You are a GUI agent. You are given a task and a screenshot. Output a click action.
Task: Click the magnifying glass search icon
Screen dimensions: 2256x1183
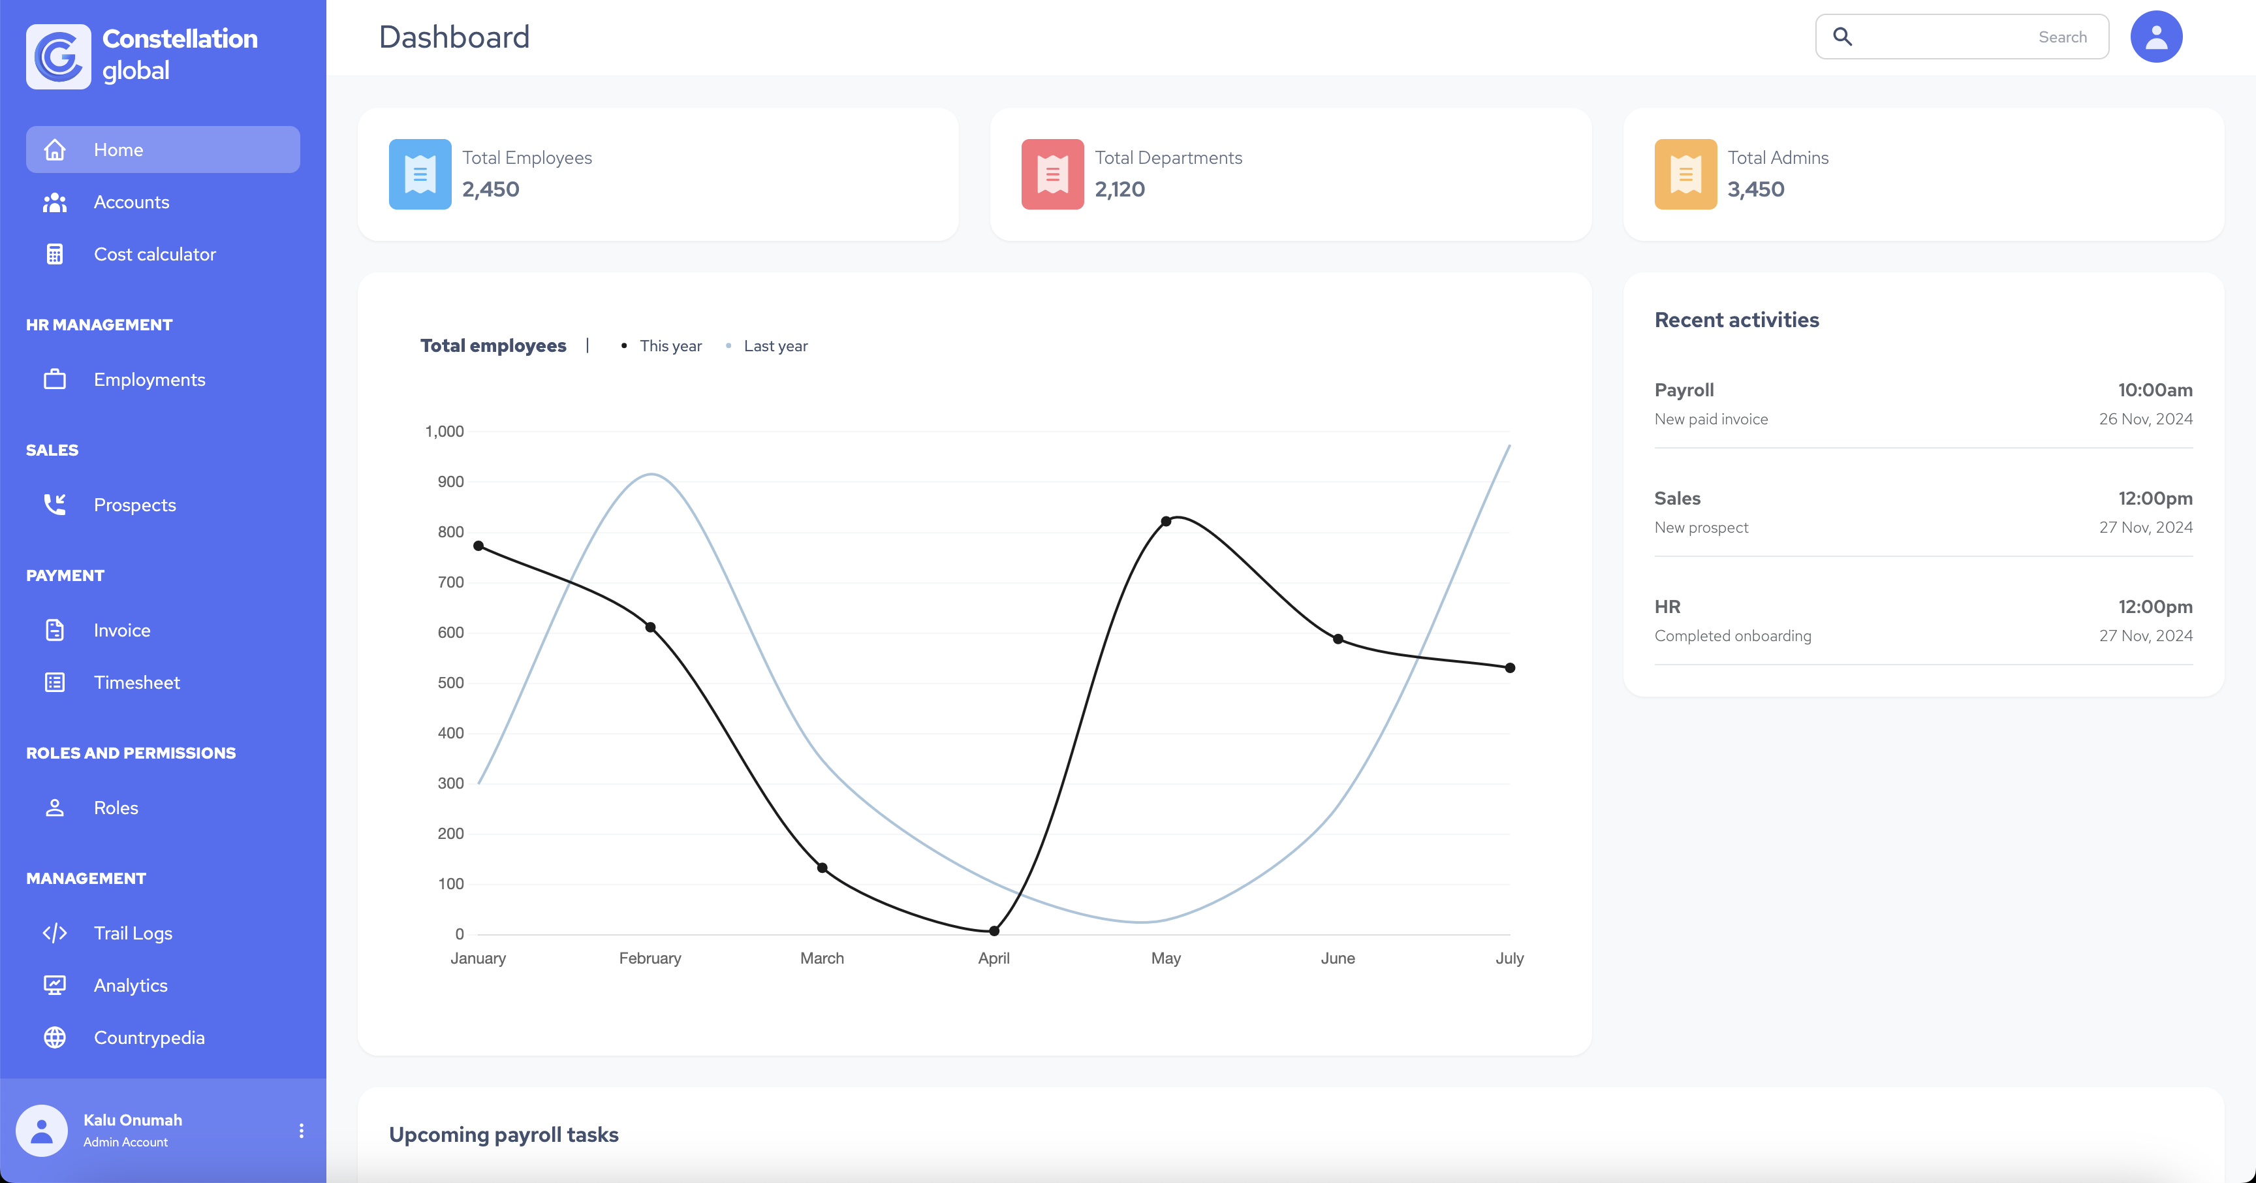tap(1843, 37)
